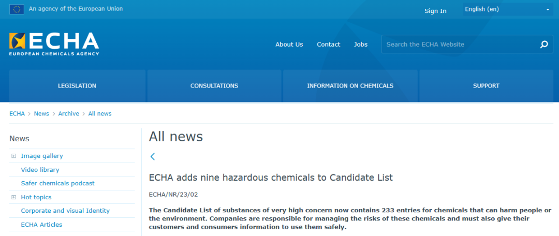The height and width of the screenshot is (236, 559).
Task: Click the All news breadcrumb link
Action: click(100, 114)
